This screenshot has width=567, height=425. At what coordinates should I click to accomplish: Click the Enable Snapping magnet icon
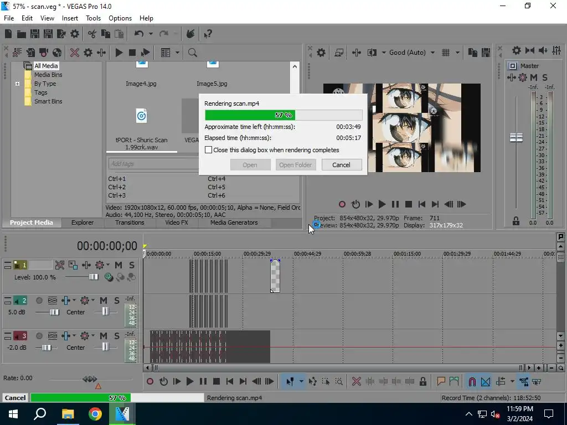(x=472, y=382)
